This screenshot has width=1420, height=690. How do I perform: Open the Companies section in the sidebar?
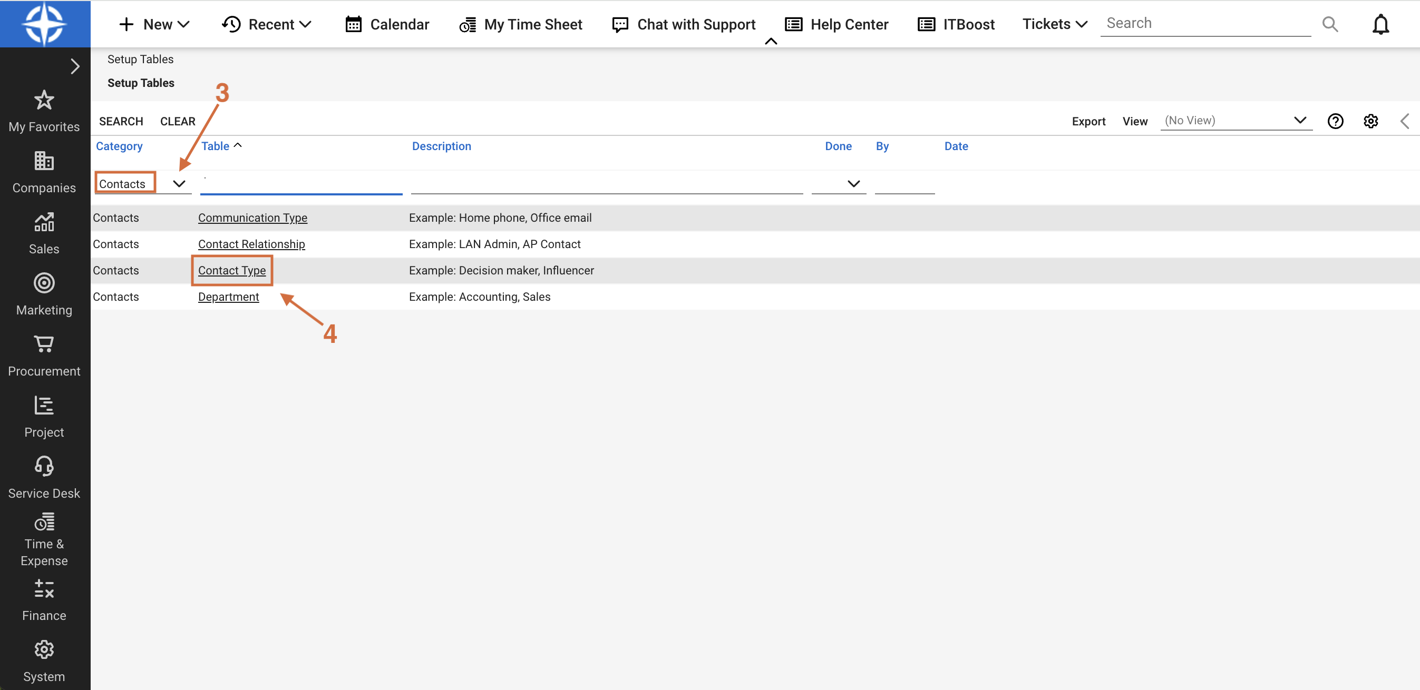coord(44,171)
